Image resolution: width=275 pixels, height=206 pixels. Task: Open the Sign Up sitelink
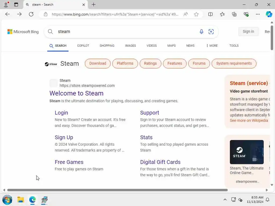pyautogui.click(x=64, y=137)
